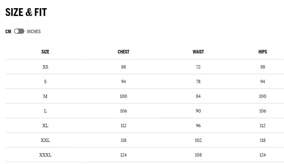This screenshot has width=284, height=164.
Task: Select the S size row label
Action: [x=45, y=82]
